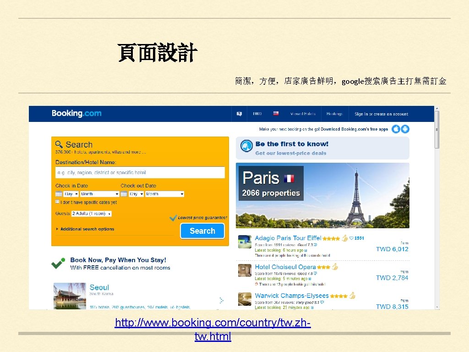The image size is (469, 352).
Task: Open the check-out Day dropdown
Action: click(136, 194)
